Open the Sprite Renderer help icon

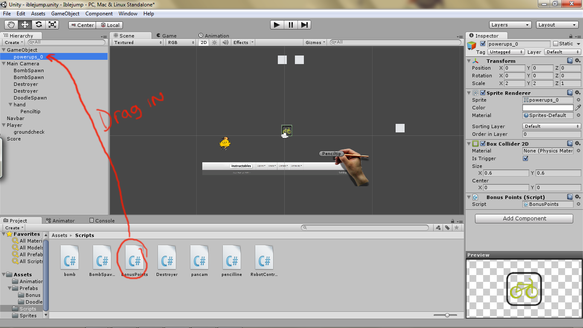coord(570,93)
